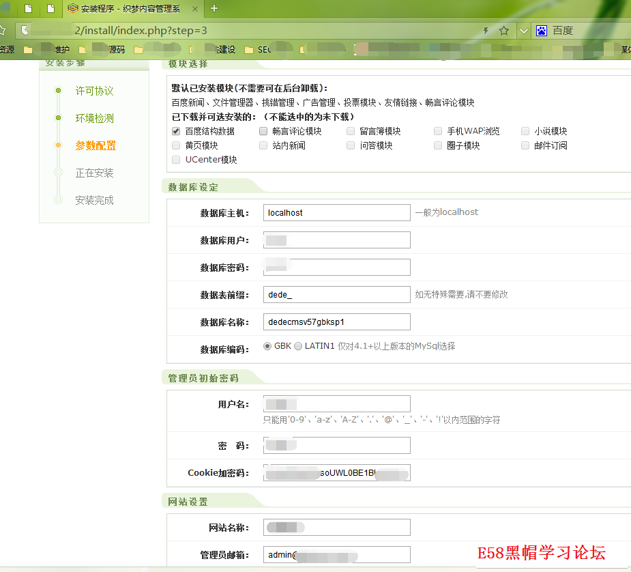Click the Cookie加密码 input field
This screenshot has width=631, height=572.
[336, 473]
